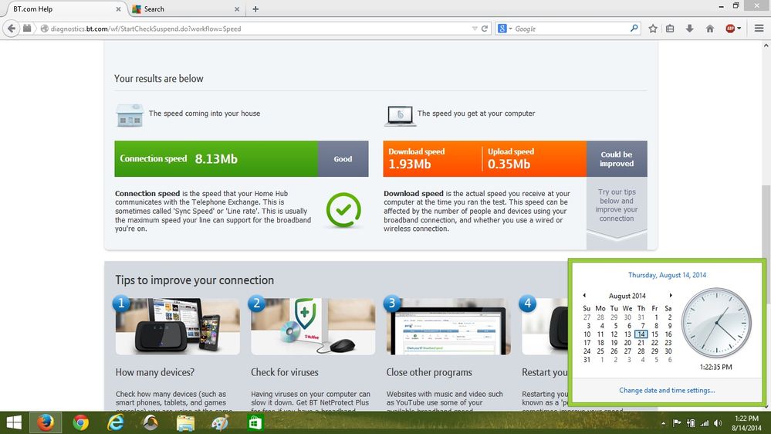The image size is (771, 434).
Task: Open the search engine selector dropdown
Action: [x=505, y=29]
